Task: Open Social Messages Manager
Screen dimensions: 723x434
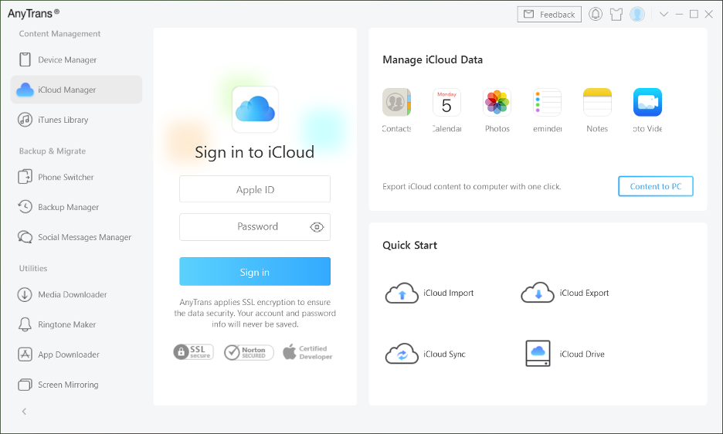Action: 76,237
